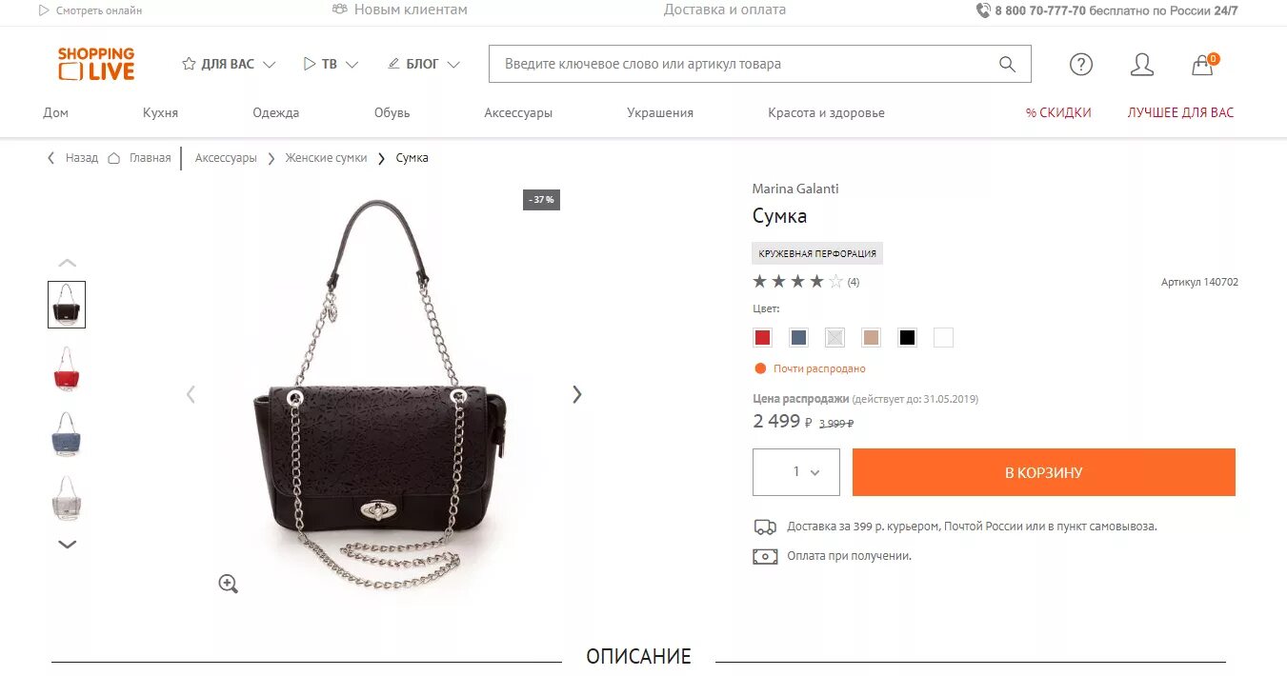Open the ТВ dropdown menu
Screen dimensions: 1287x676
click(331, 64)
